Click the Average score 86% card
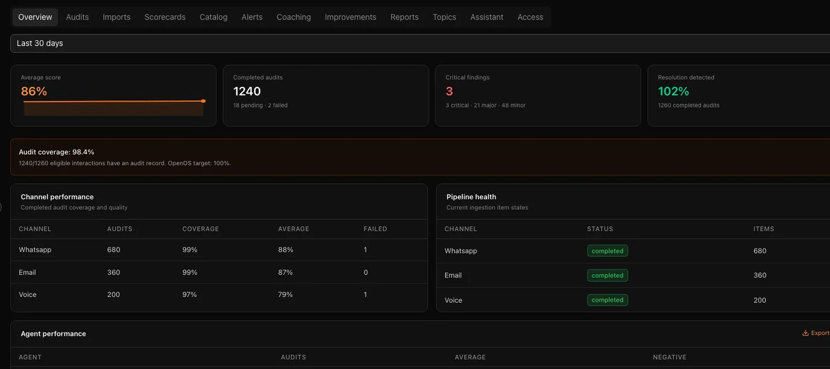This screenshot has height=369, width=830. pyautogui.click(x=114, y=96)
